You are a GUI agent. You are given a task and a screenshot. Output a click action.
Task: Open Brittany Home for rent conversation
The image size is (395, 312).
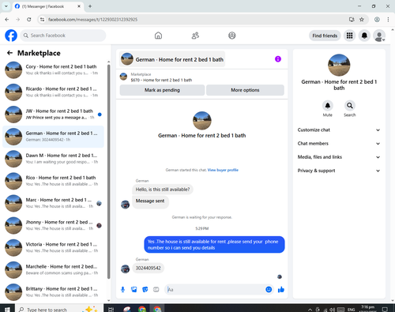[54, 292]
